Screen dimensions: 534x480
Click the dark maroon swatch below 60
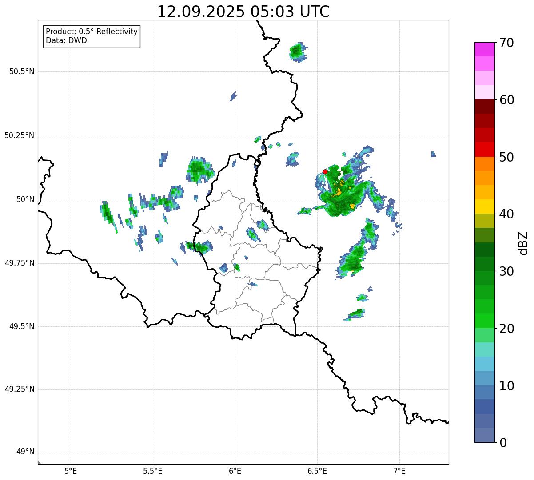(x=485, y=107)
